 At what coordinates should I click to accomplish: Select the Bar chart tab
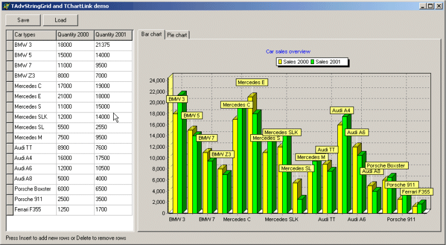coord(151,34)
